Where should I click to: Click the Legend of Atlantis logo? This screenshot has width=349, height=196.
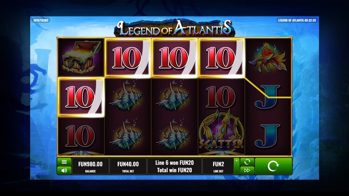coord(174,28)
